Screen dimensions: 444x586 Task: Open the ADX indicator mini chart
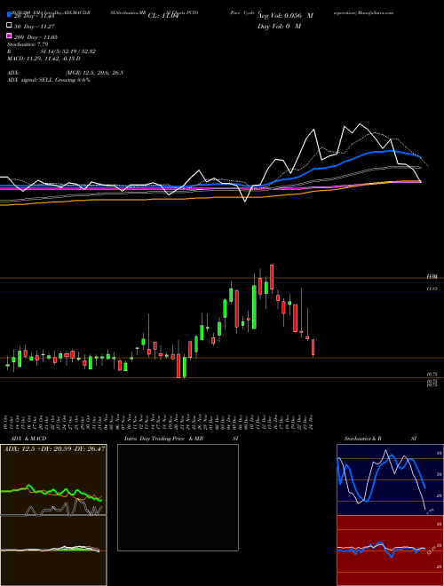[x=53, y=479]
